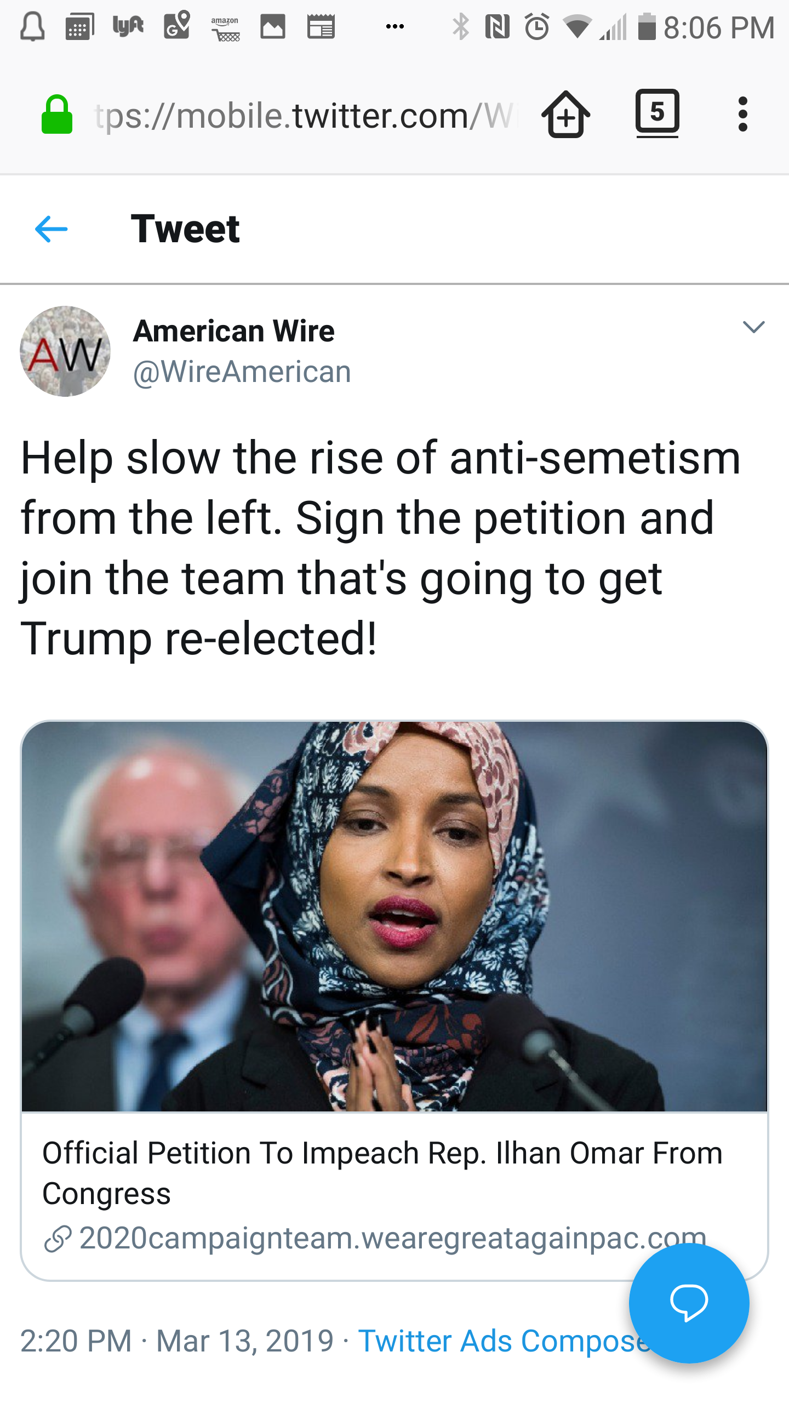The image size is (789, 1403).
Task: Open the browser three-dot overflow menu
Action: pos(742,114)
